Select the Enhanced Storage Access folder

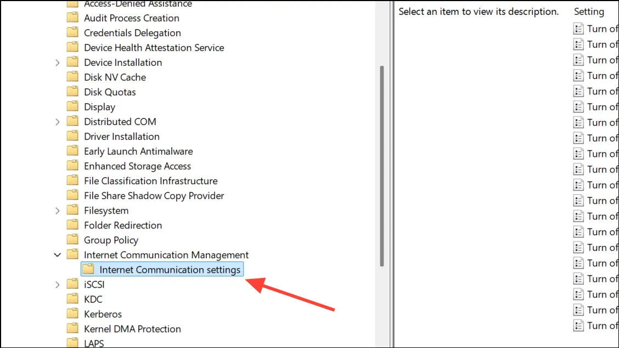click(137, 166)
